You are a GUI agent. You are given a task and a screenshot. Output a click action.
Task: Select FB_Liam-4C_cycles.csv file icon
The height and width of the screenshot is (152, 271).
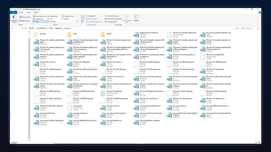[x=36, y=64]
